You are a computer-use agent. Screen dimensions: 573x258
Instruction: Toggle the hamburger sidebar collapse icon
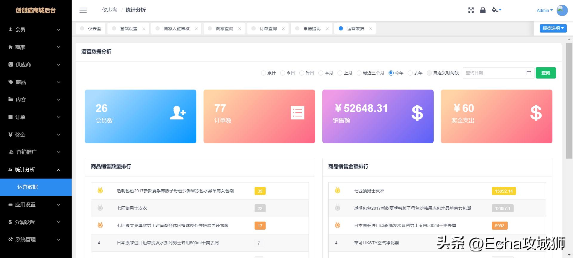click(83, 10)
